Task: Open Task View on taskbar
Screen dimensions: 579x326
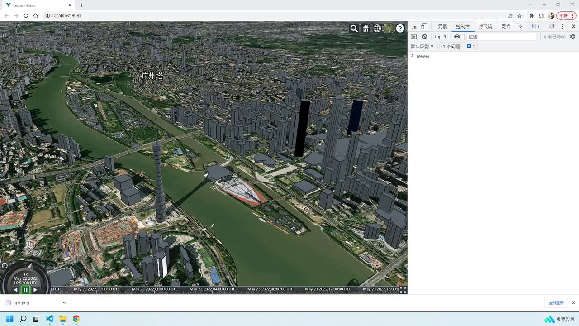Action: pyautogui.click(x=36, y=319)
